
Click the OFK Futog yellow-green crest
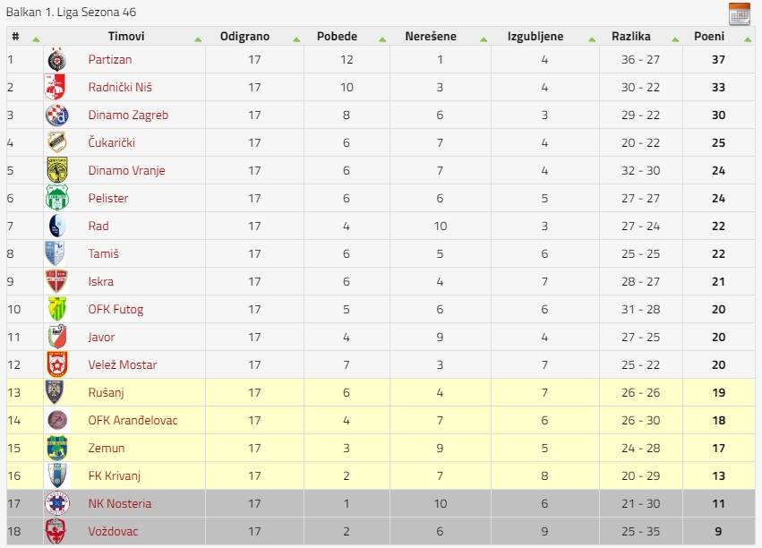(57, 309)
